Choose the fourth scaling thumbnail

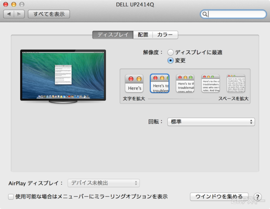211,83
